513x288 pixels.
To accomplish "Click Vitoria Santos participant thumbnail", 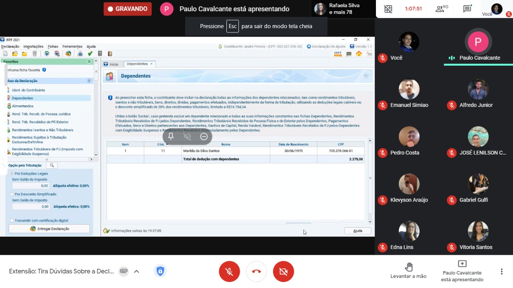I will click(x=478, y=231).
